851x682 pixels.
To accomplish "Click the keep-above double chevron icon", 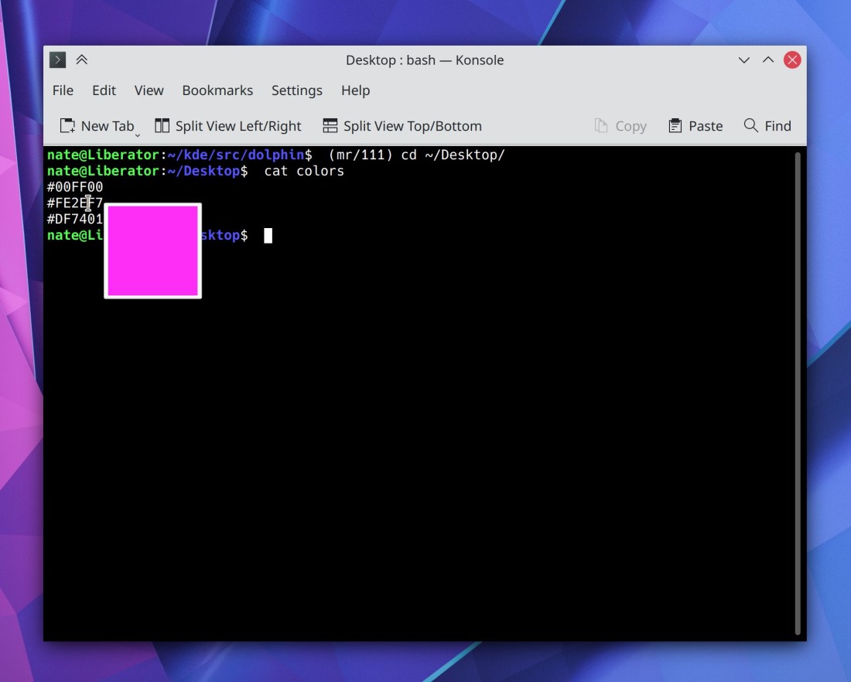I will tap(81, 60).
